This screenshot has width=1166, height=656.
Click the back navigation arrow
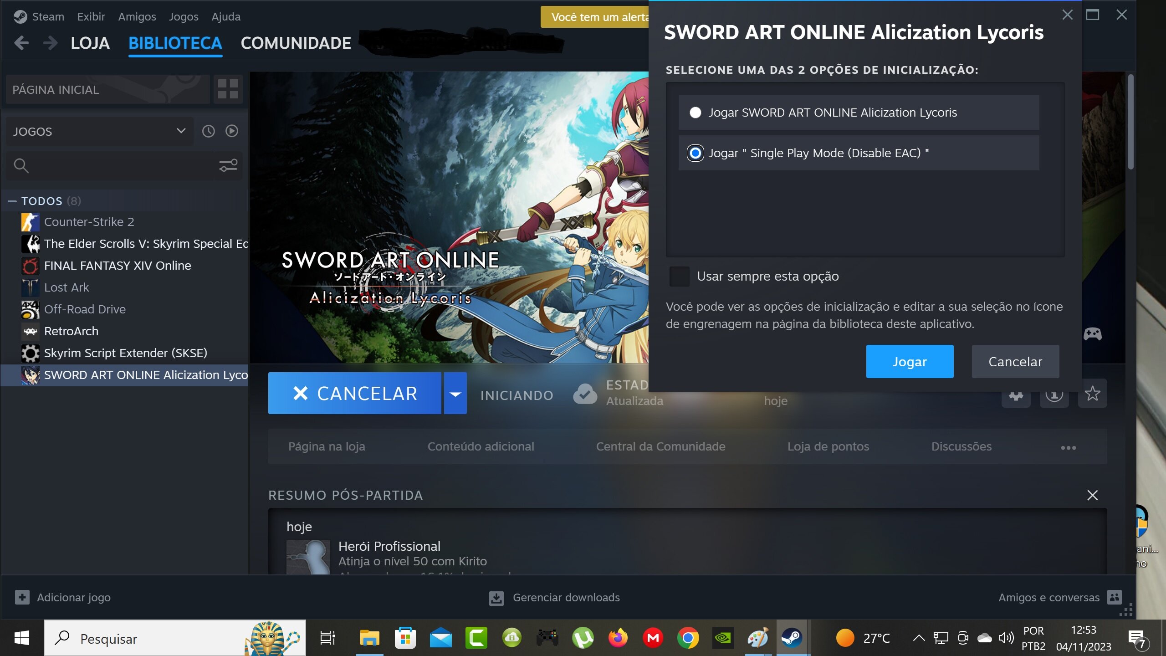click(x=21, y=43)
